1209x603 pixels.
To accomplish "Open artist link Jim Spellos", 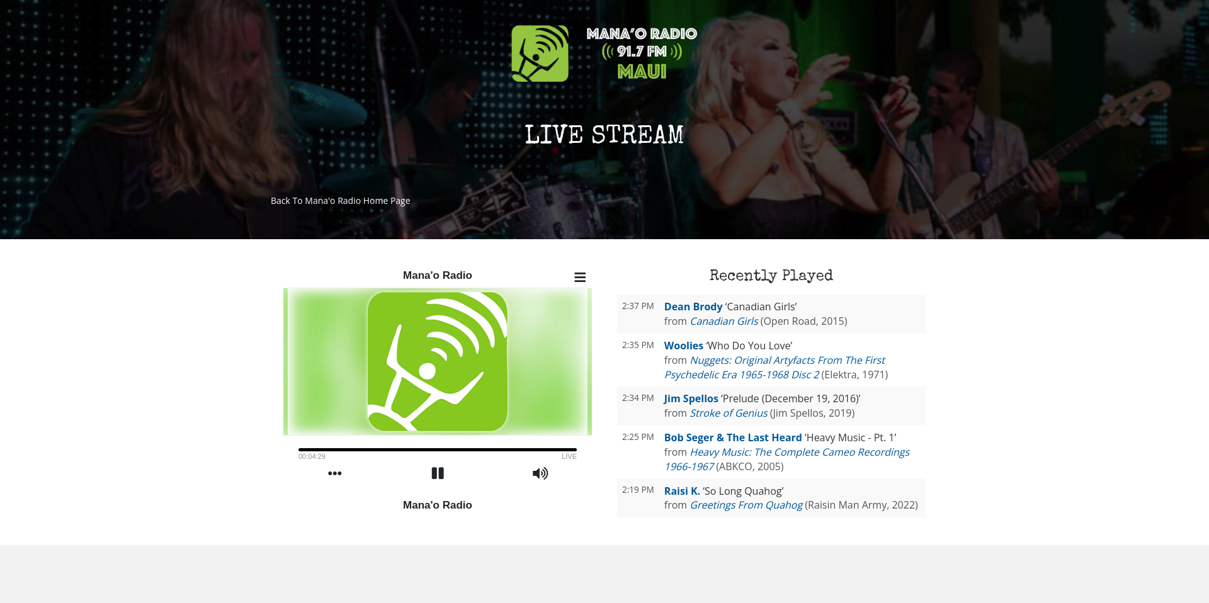I will (x=691, y=398).
